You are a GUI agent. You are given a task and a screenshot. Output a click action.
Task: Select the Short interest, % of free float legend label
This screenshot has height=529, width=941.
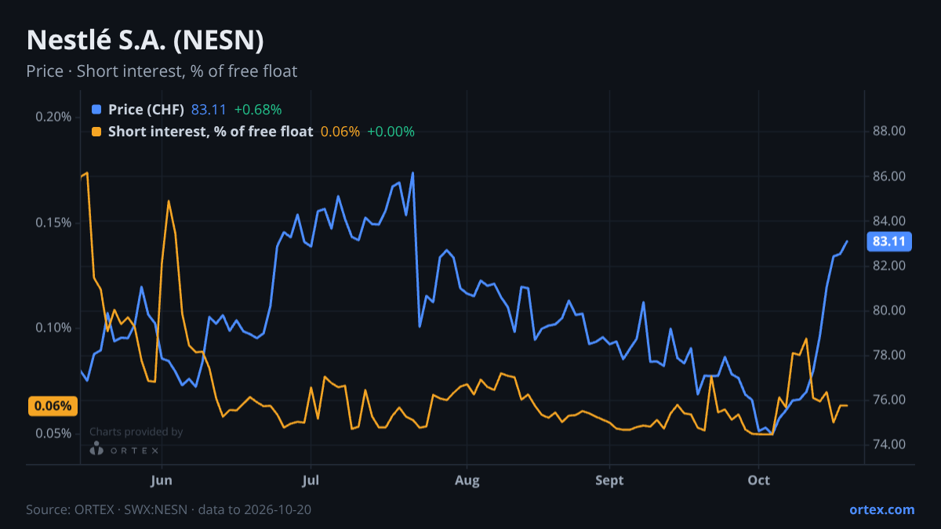210,132
